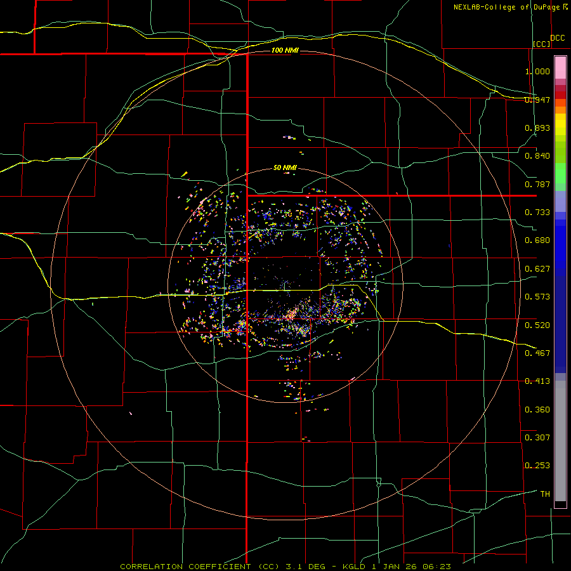The image size is (571, 571).
Task: Click the 1 JAN 26 date text
Action: 395,567
